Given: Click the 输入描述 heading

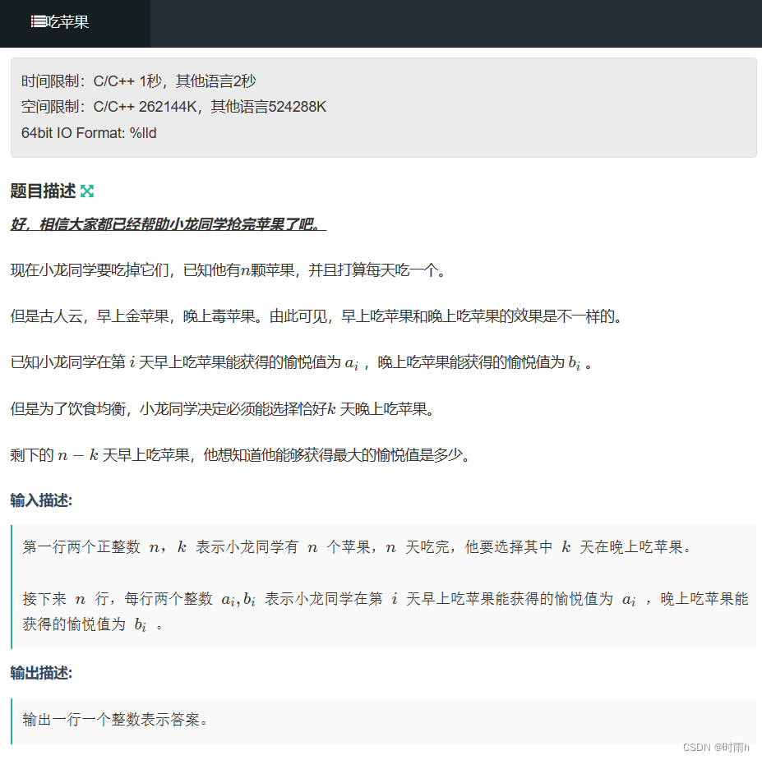Looking at the screenshot, I should click(41, 500).
